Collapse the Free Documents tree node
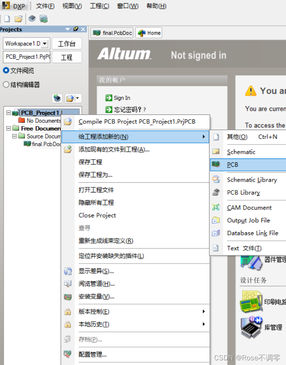286x365 pixels. (8, 128)
